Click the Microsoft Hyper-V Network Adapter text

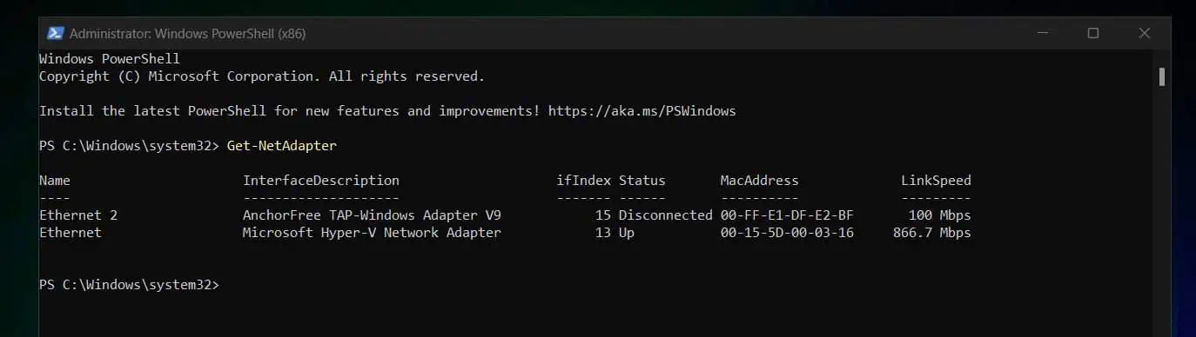[372, 233]
